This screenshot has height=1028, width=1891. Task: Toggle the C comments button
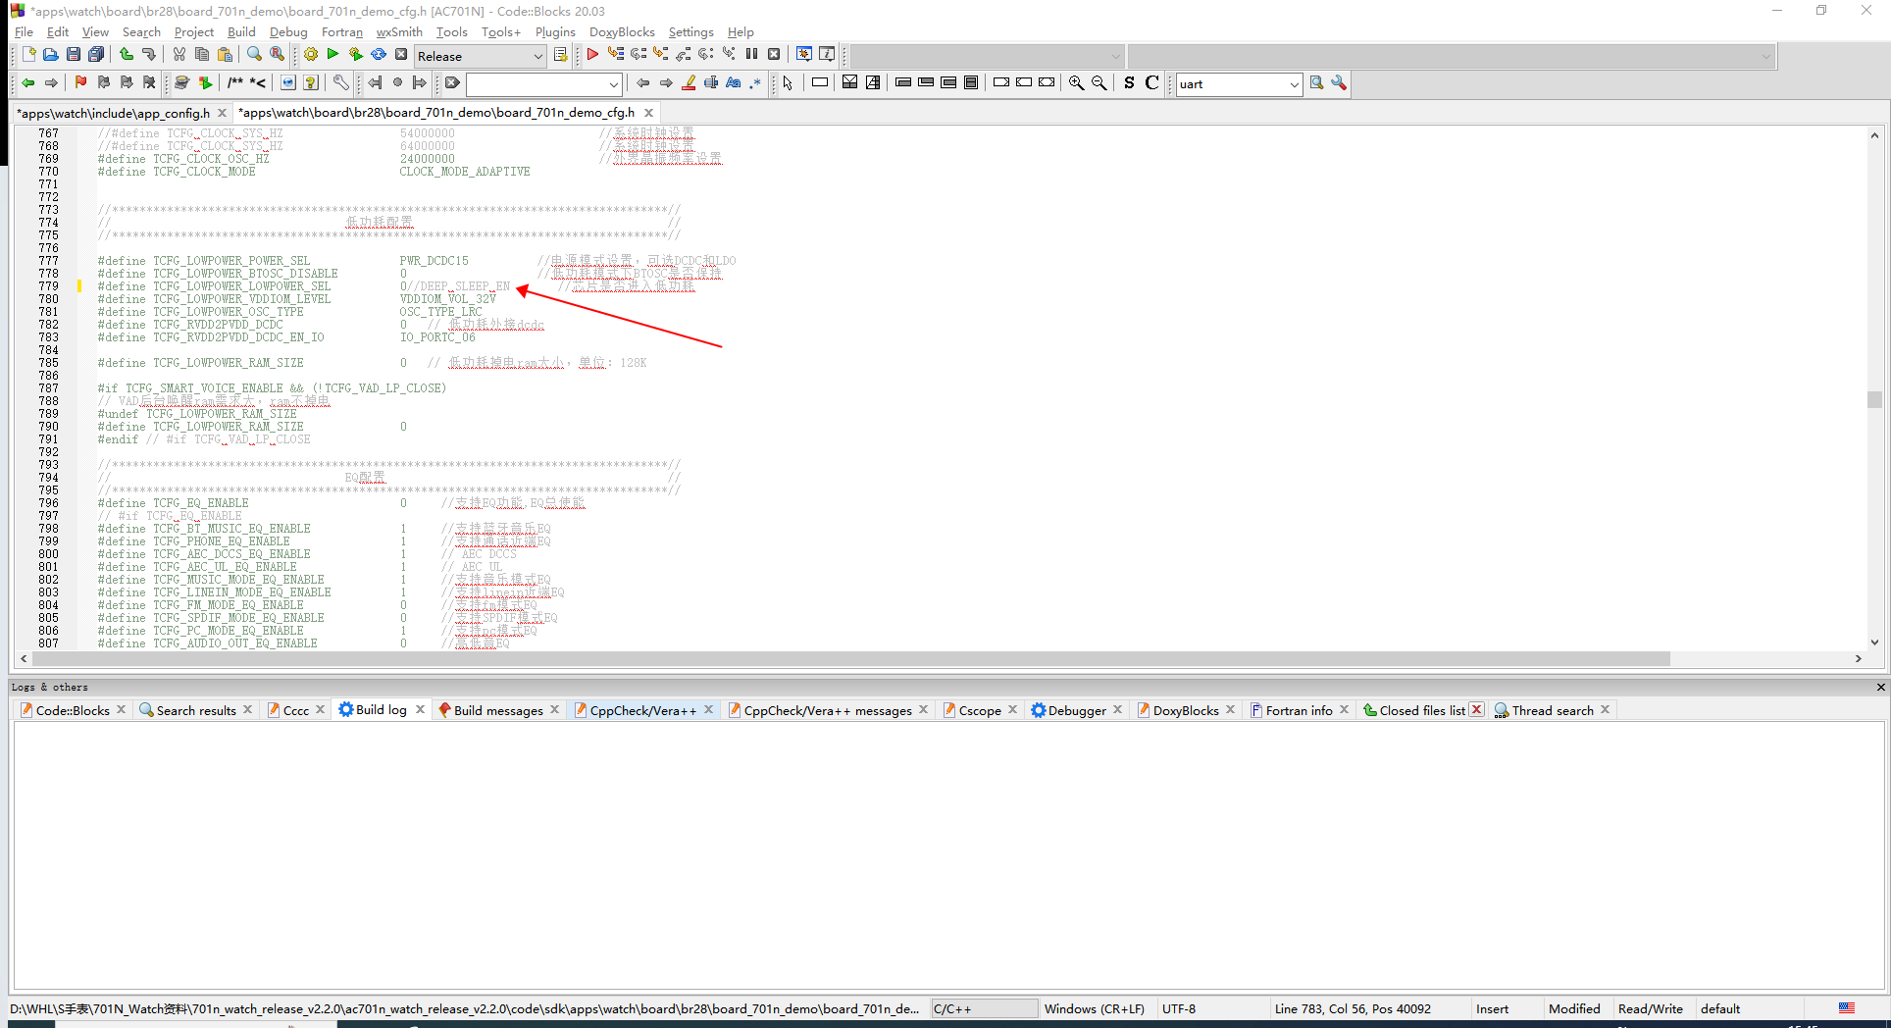click(x=1152, y=83)
